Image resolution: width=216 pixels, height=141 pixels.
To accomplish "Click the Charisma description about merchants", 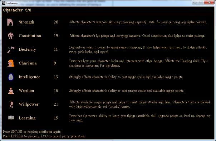I will 138,63.
